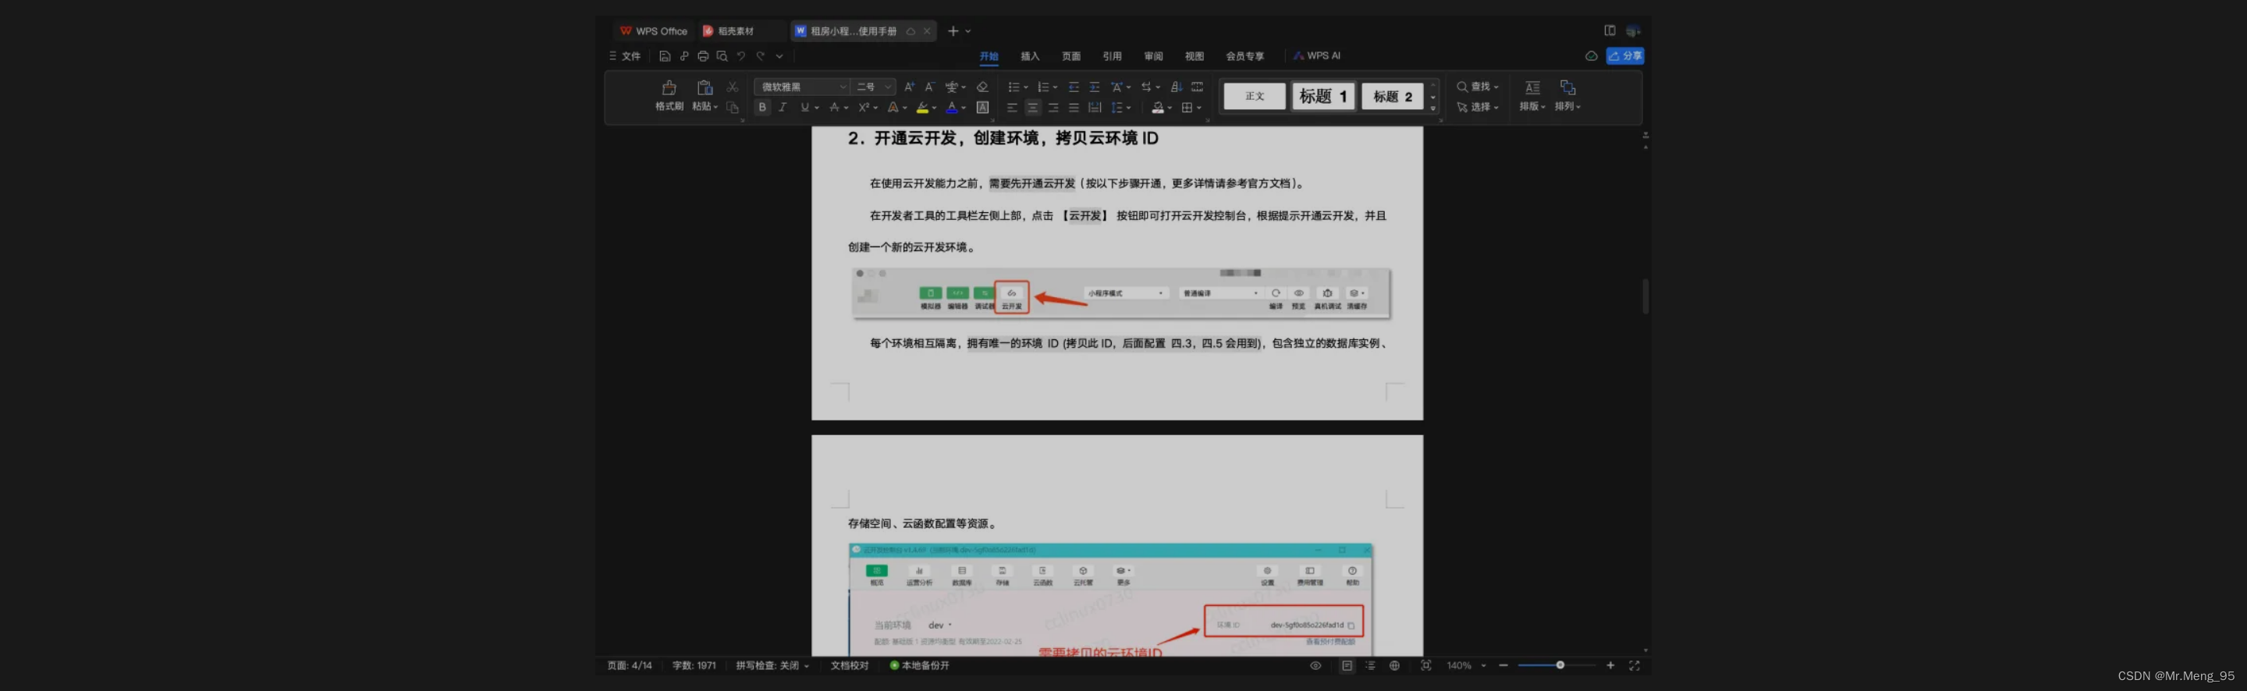Apply the 标题 2 heading style
The image size is (2247, 691).
pos(1393,96)
